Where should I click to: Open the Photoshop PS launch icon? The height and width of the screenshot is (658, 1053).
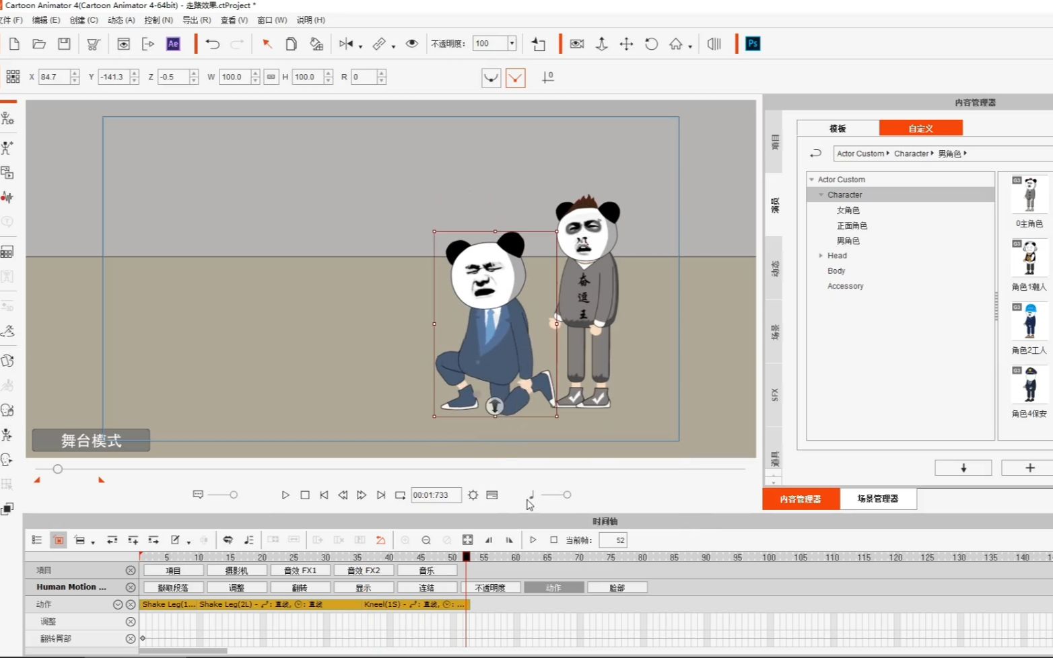753,44
